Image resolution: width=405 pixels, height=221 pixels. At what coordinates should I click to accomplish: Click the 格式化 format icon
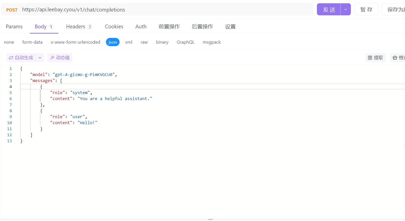pos(395,58)
